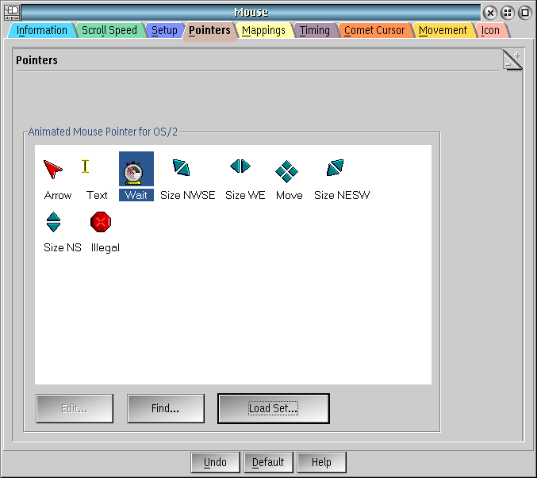The width and height of the screenshot is (537, 478).
Task: Switch to the Movement tab
Action: (x=443, y=30)
